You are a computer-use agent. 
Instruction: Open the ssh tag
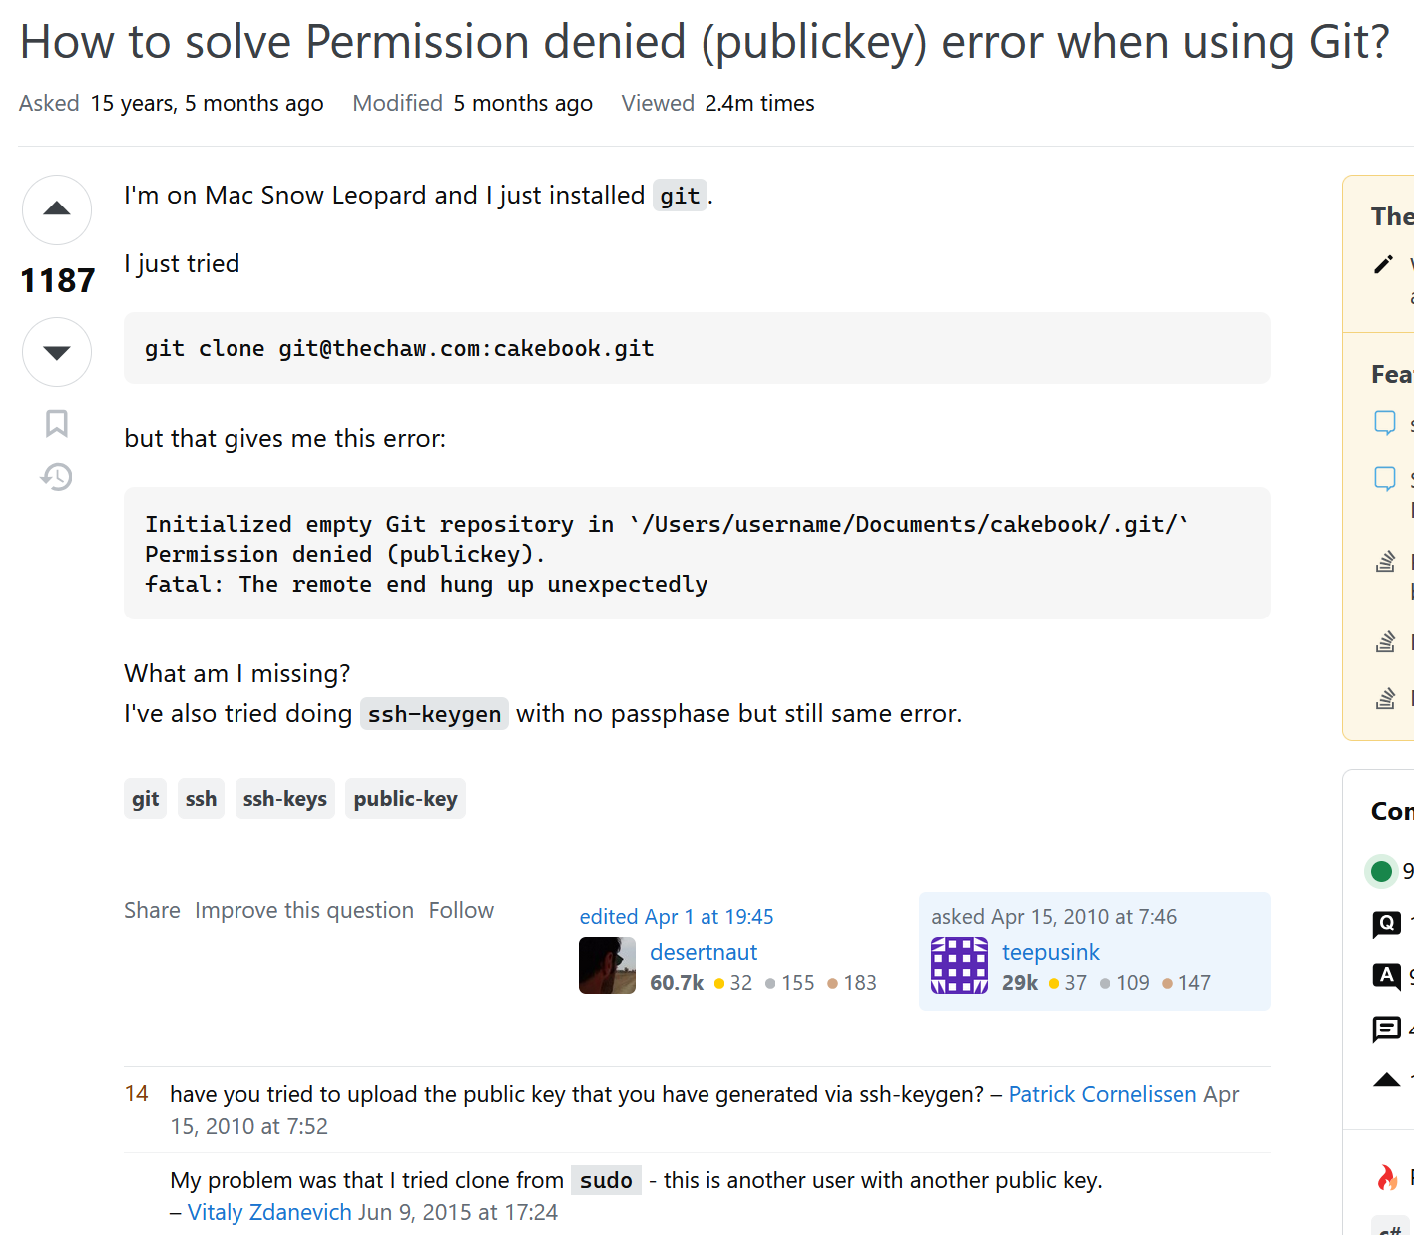coord(201,799)
